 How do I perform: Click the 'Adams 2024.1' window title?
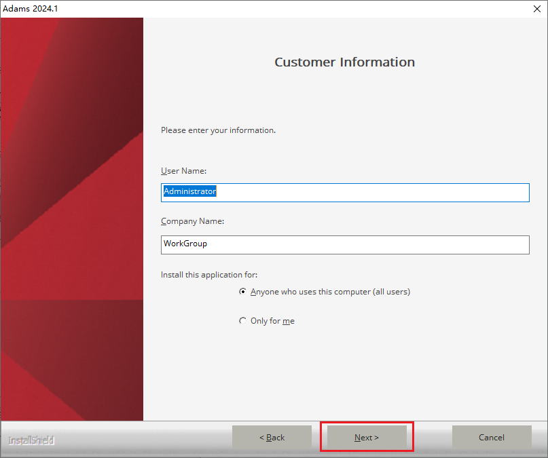point(31,9)
